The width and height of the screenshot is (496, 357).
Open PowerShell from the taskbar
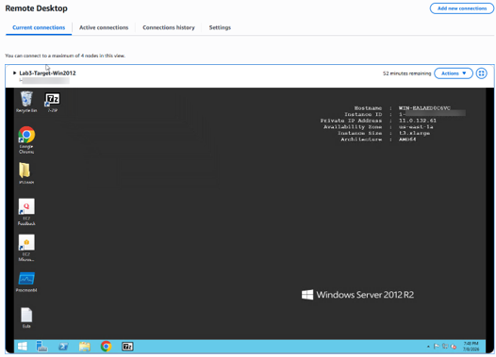coord(63,347)
